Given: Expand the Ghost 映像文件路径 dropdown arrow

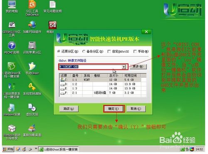Looking at the screenshot, I should click(124, 67).
